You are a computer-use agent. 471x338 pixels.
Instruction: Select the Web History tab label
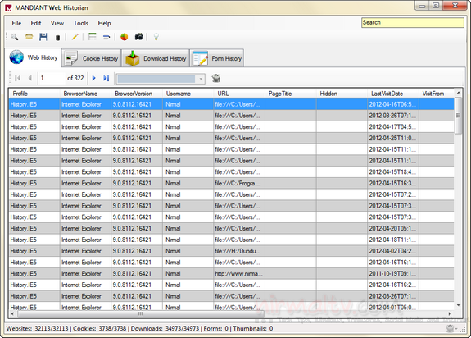tap(43, 57)
